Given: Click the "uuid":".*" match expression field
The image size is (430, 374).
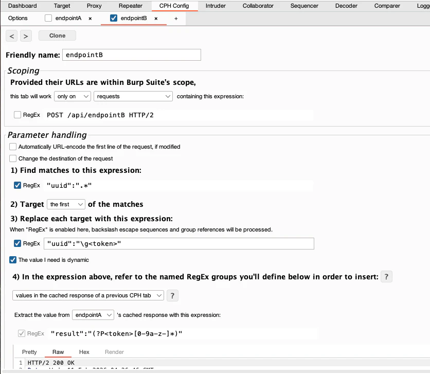Looking at the screenshot, I should 178,186.
